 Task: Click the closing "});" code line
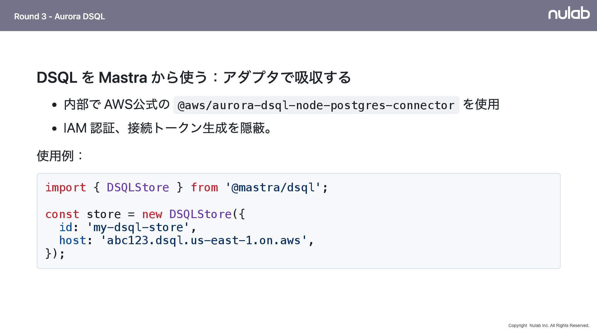pyautogui.click(x=55, y=254)
